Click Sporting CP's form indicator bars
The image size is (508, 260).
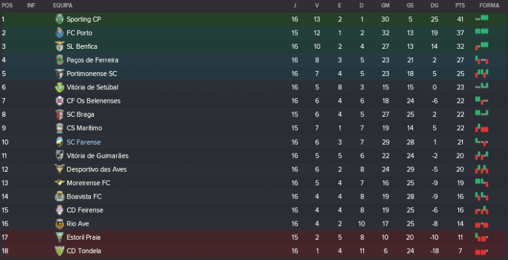click(x=482, y=19)
